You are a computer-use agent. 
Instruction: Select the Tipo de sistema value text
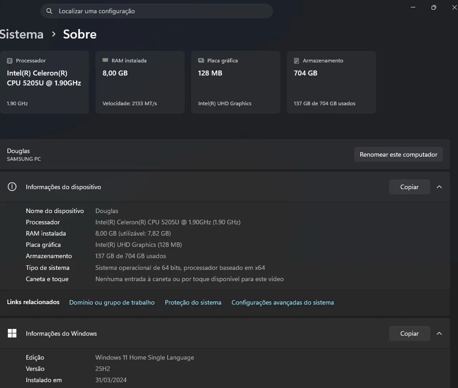pos(180,267)
